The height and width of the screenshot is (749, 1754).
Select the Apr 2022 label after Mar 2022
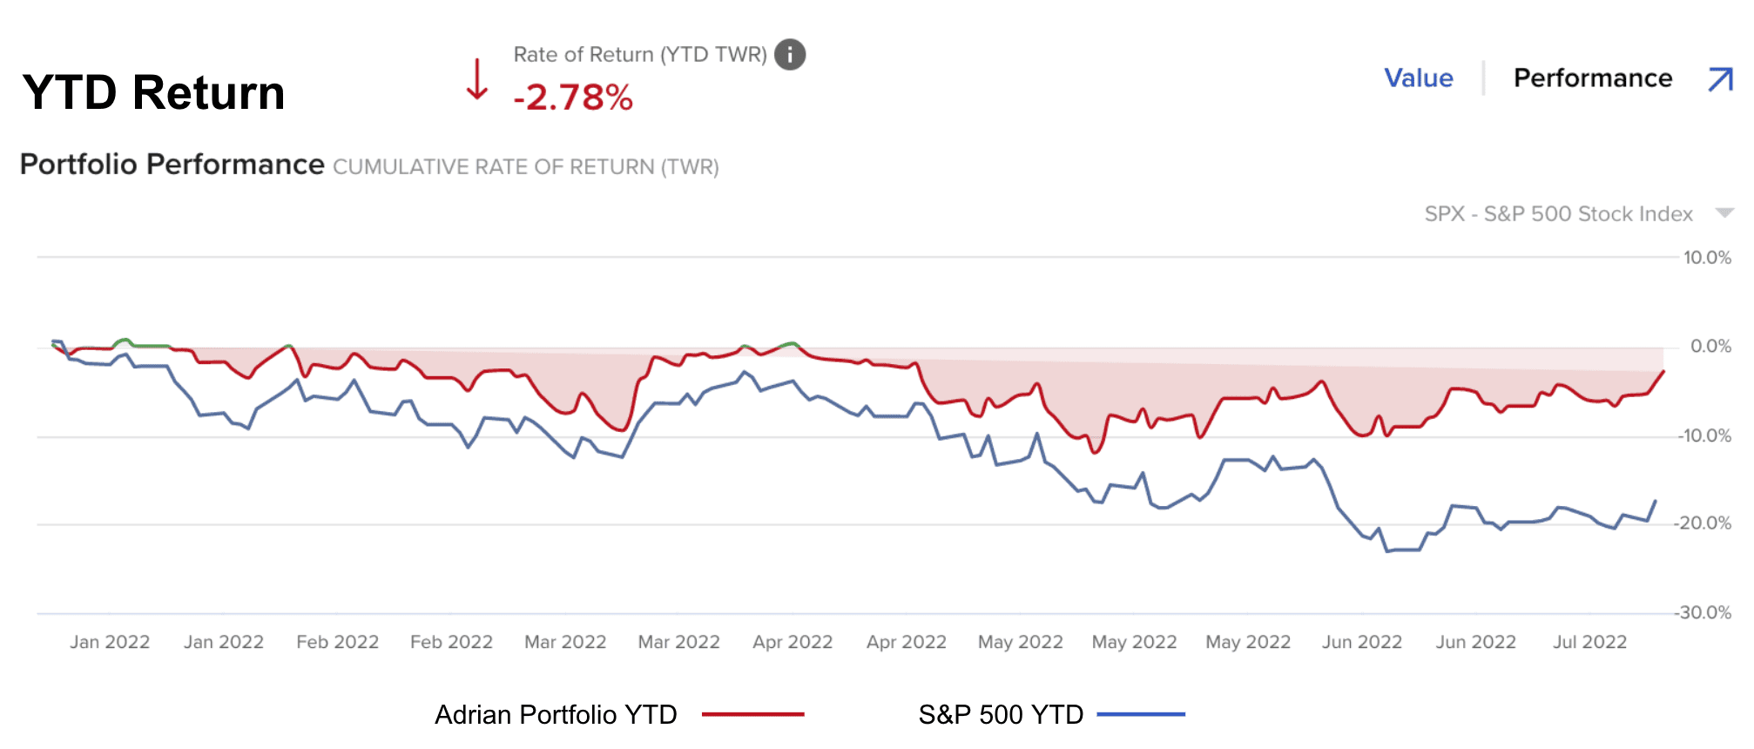pyautogui.click(x=793, y=642)
